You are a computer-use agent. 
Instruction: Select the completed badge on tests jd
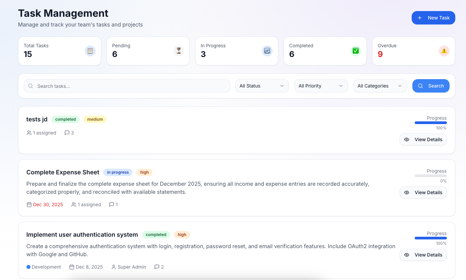(x=65, y=119)
